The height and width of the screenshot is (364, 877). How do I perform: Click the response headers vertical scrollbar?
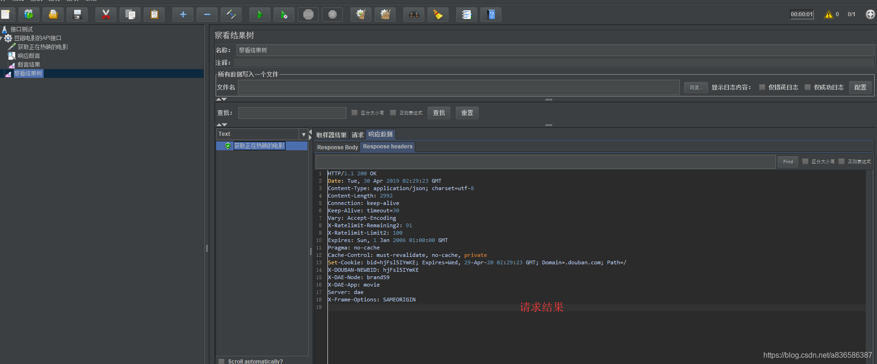pos(870,267)
